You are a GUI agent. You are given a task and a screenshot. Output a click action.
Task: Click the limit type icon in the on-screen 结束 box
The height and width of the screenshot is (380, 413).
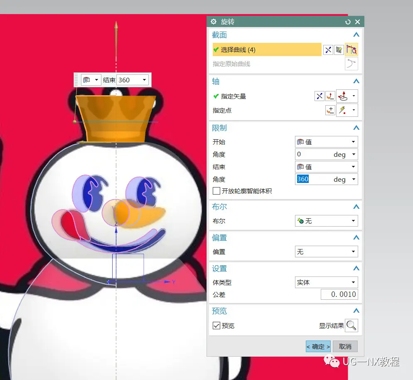87,80
